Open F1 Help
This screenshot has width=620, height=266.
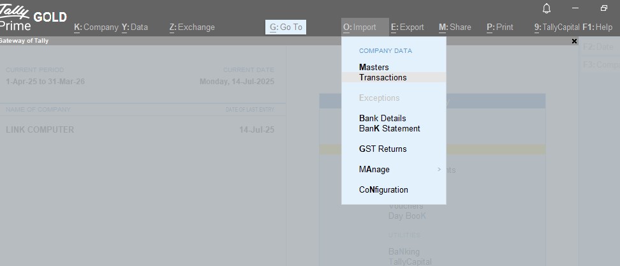tap(597, 27)
